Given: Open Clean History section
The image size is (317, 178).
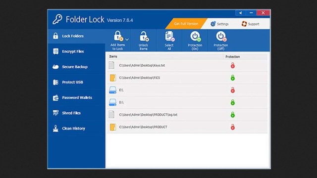Looking at the screenshot, I should pyautogui.click(x=77, y=129).
